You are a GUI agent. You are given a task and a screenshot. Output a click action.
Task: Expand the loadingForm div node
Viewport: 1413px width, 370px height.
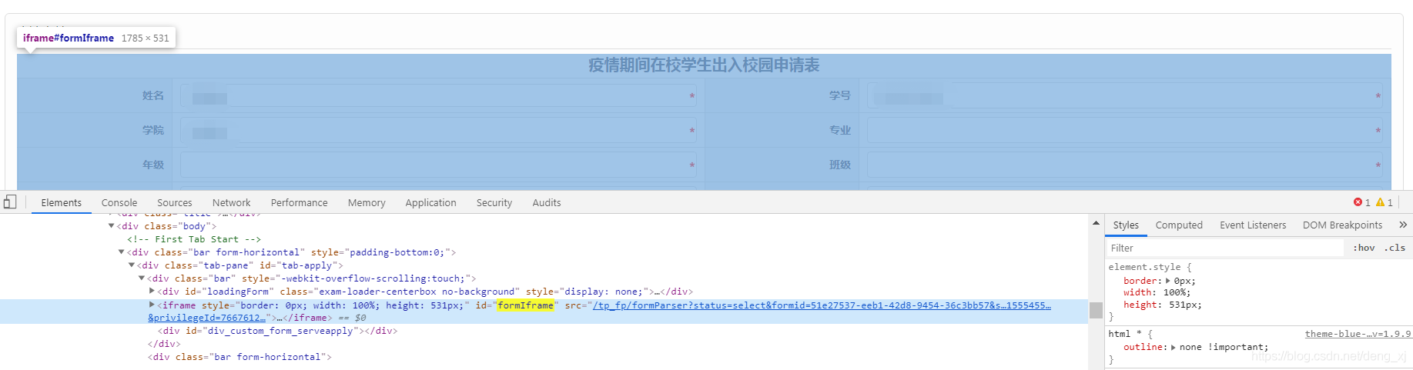pos(152,292)
